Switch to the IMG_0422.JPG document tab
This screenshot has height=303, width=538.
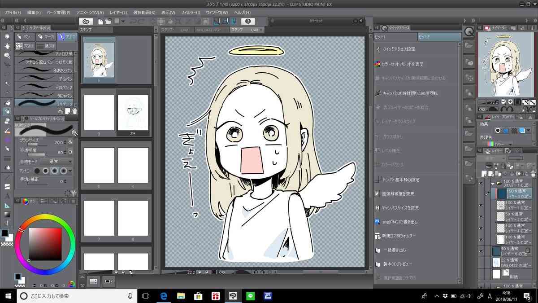(x=211, y=30)
